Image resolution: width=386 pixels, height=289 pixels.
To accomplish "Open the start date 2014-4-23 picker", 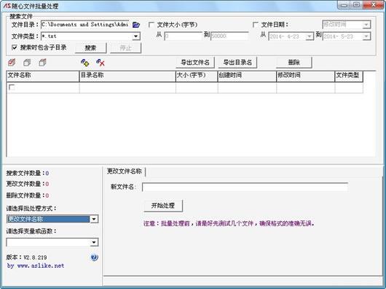I will point(309,36).
